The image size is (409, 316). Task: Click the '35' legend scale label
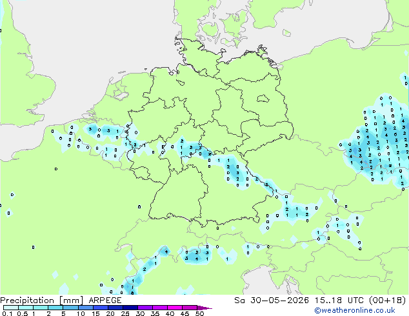pos(155,313)
